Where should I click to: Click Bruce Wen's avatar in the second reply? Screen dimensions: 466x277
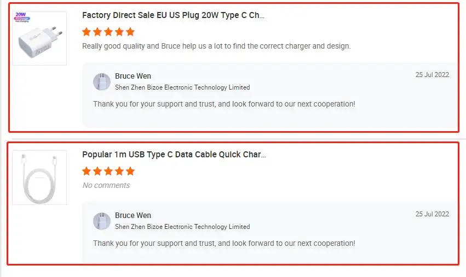[102, 221]
